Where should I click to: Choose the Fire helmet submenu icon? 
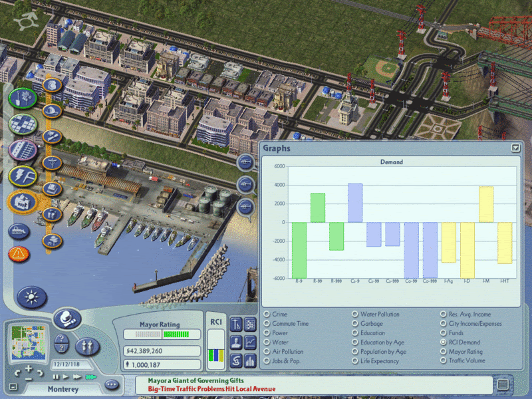pyautogui.click(x=52, y=110)
